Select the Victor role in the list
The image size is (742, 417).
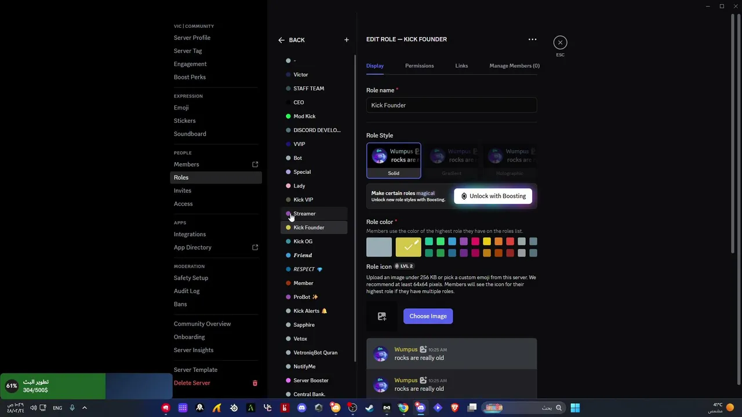point(314,75)
